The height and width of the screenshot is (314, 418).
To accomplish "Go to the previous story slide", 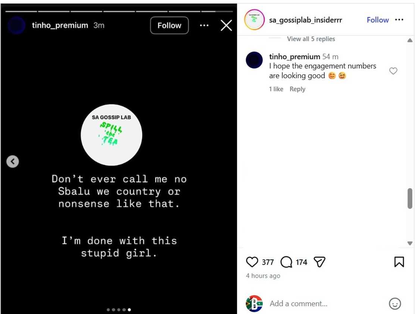I will (x=13, y=161).
